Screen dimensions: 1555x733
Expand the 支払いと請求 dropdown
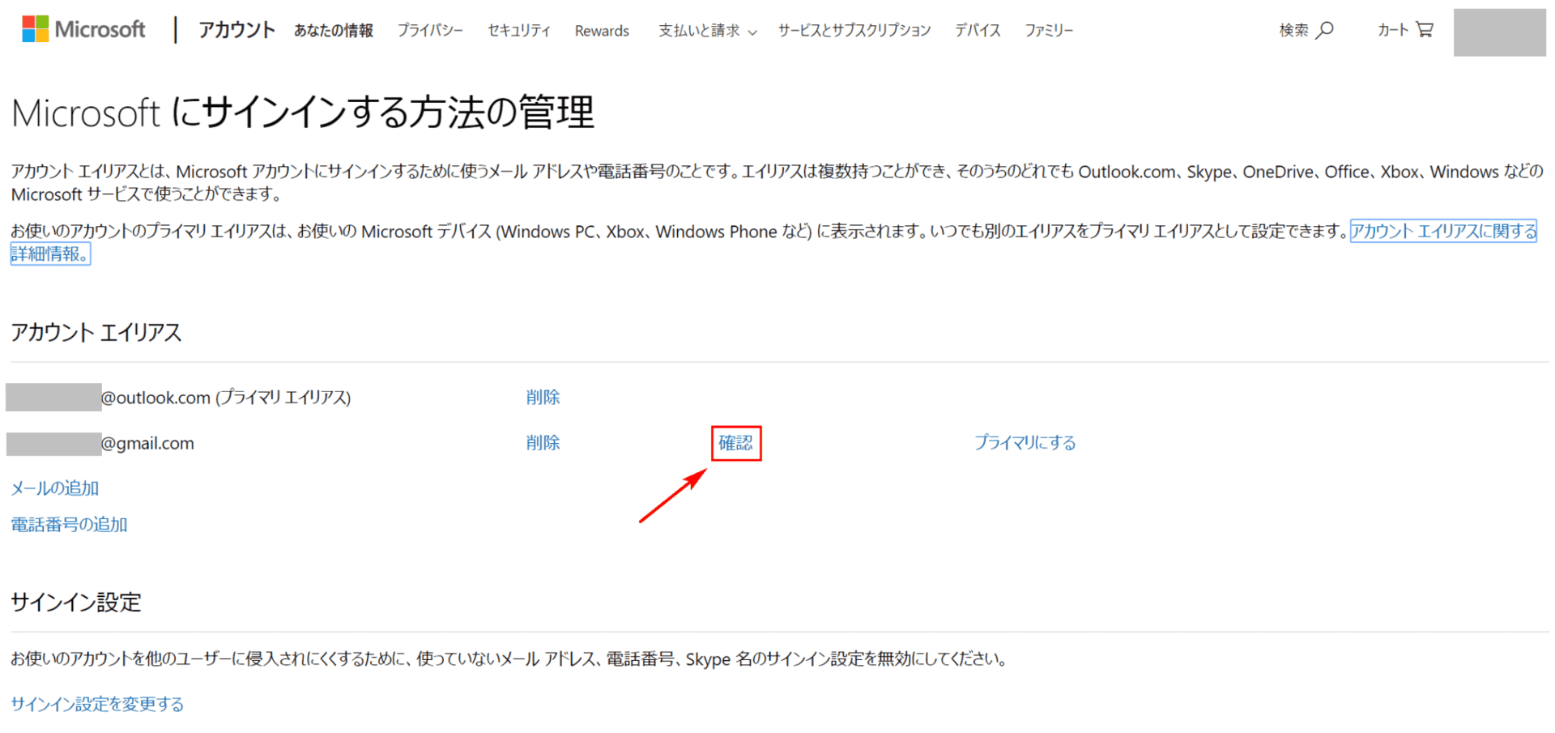[708, 31]
